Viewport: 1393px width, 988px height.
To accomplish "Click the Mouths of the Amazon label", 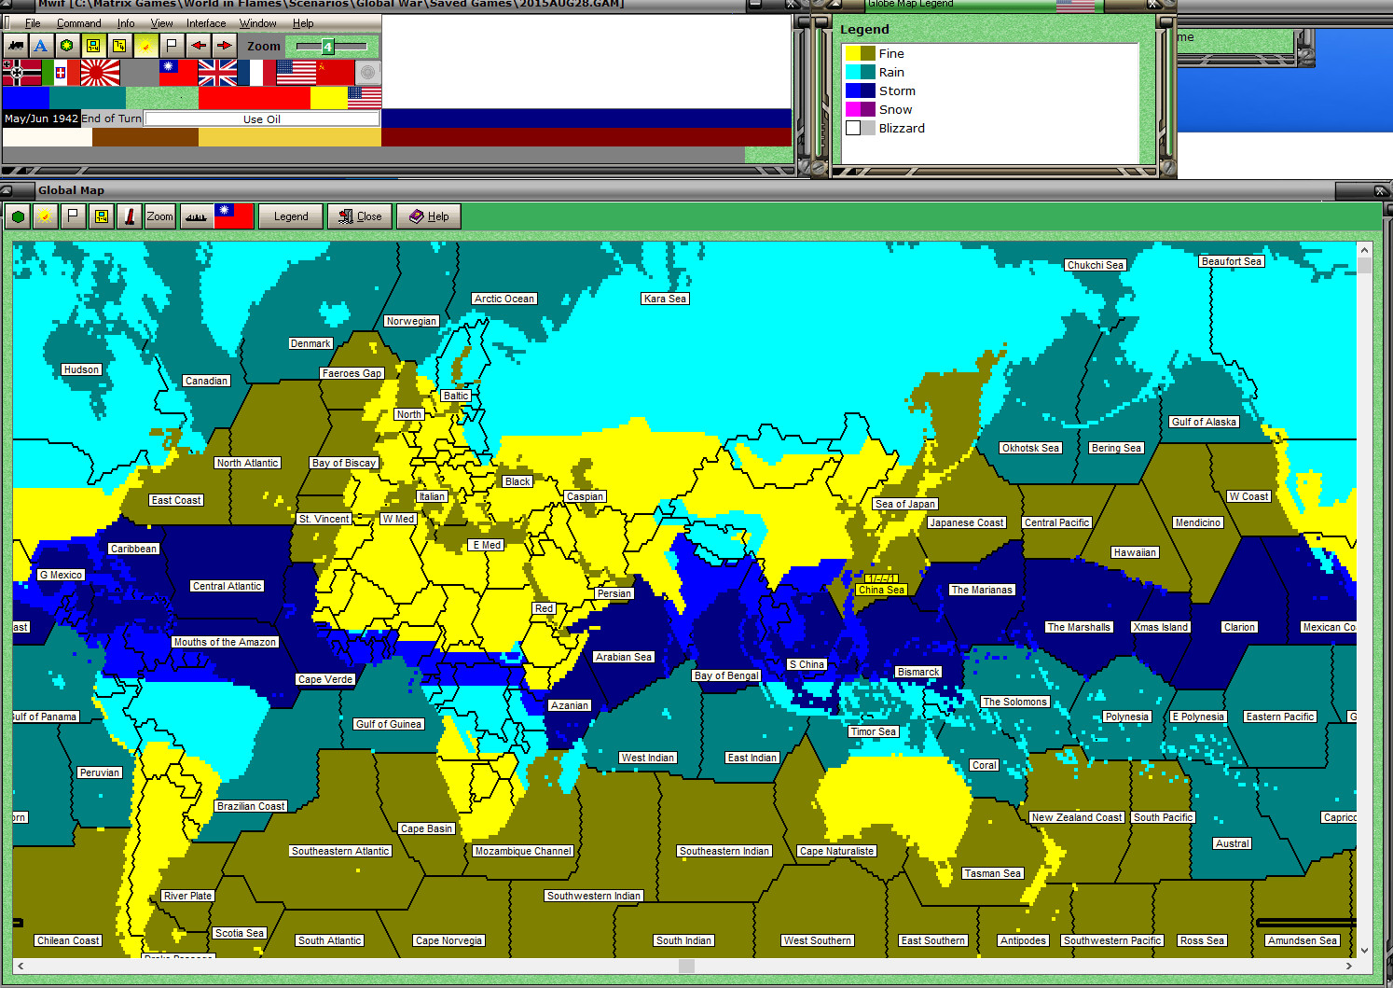I will click(x=225, y=642).
